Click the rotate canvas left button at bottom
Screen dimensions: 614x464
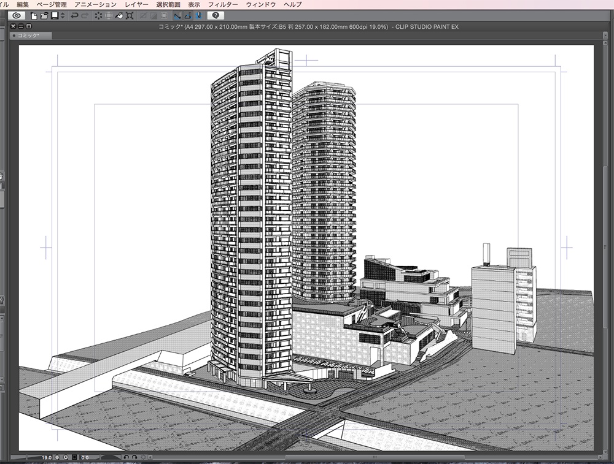pyautogui.click(x=126, y=457)
